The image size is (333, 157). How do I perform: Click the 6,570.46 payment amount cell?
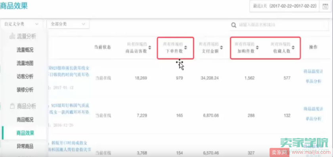[211, 153]
